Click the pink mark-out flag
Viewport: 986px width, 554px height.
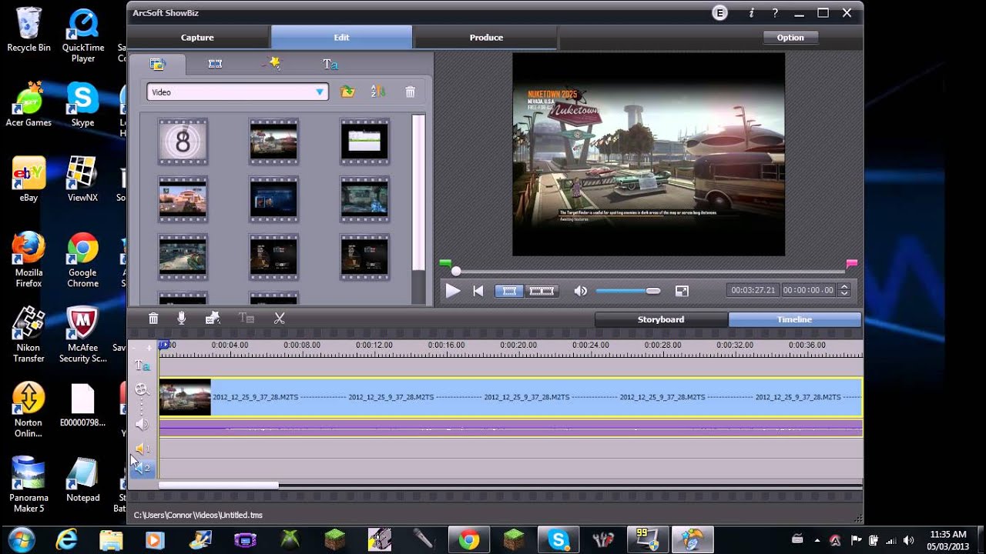point(851,264)
